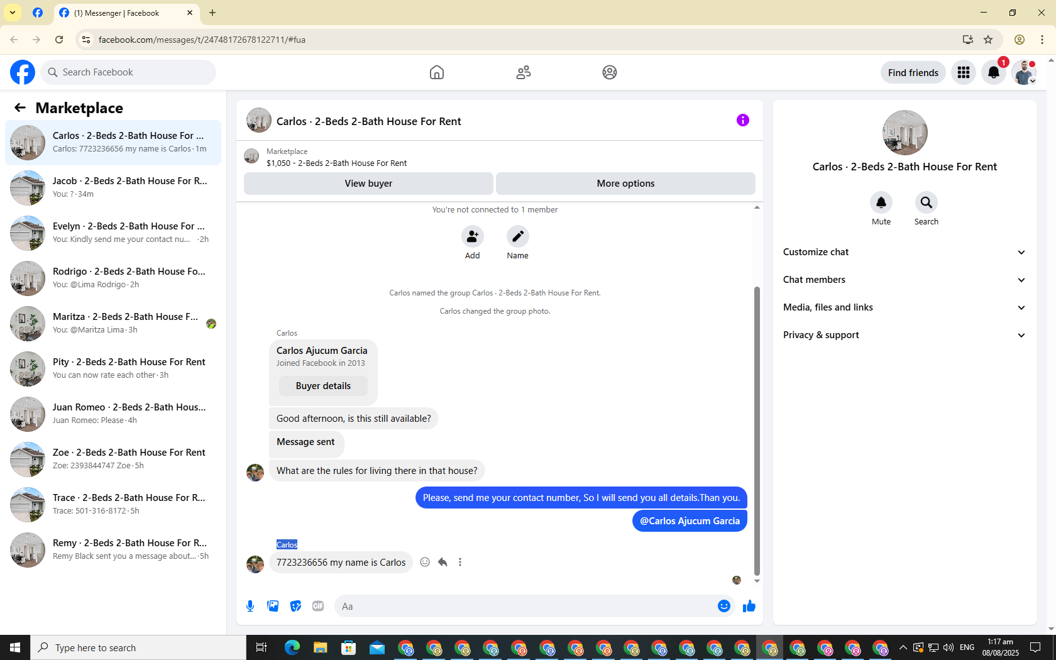Show hidden system tray icons
Screen dimensions: 1056x660
[x=903, y=647]
